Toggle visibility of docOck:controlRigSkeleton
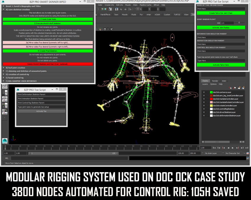251x200 pixels. tap(204, 109)
